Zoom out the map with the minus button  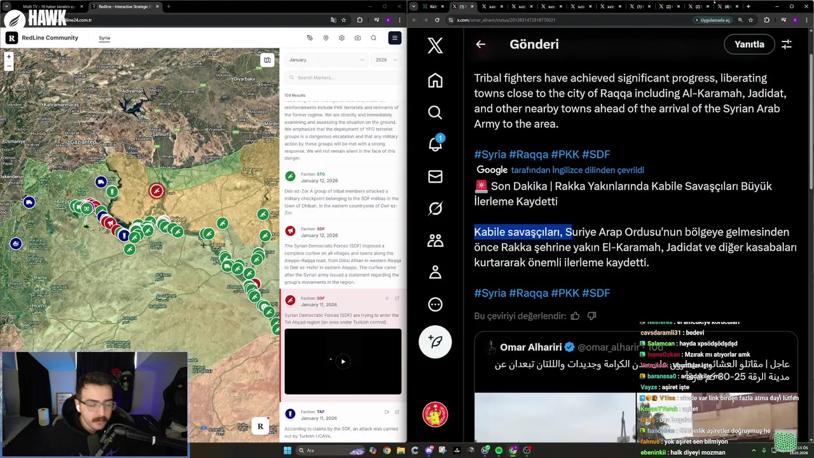[9, 66]
